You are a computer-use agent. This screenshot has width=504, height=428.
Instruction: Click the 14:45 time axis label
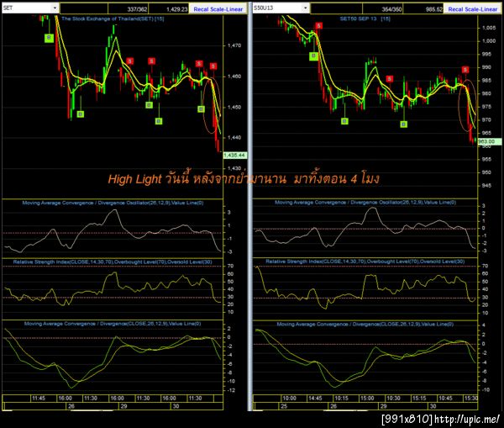click(x=315, y=399)
